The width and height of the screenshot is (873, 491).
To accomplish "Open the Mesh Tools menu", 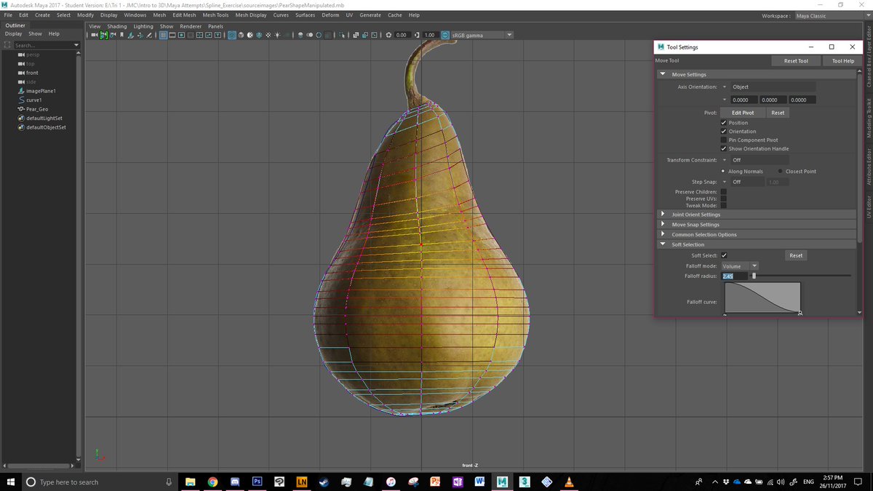I will pyautogui.click(x=215, y=15).
